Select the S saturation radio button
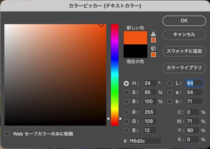This screenshot has height=149, width=210. pyautogui.click(x=126, y=92)
